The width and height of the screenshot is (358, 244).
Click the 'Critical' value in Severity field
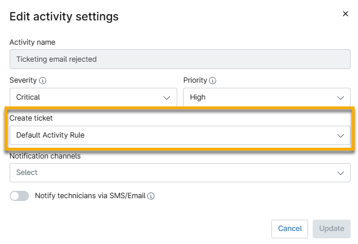tap(28, 97)
